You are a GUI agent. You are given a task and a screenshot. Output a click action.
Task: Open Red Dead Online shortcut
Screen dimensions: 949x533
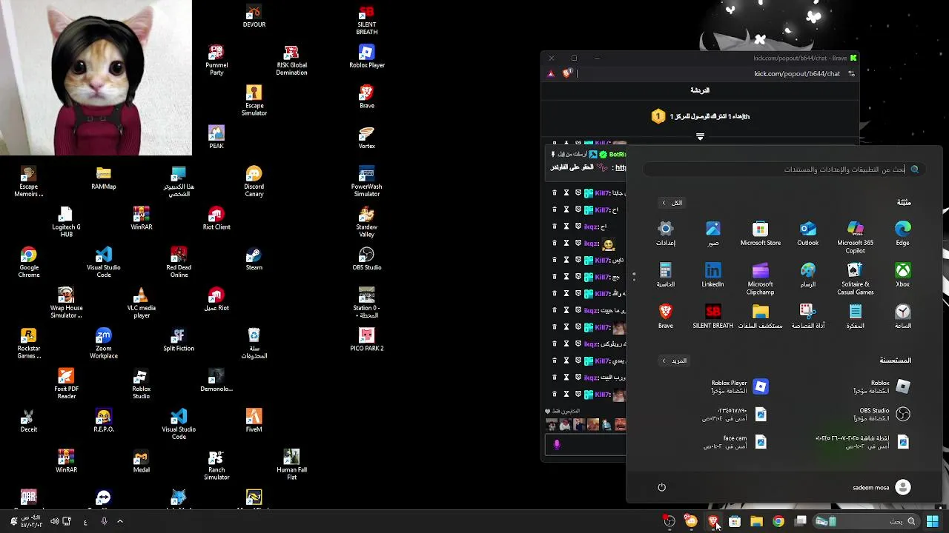pyautogui.click(x=179, y=263)
